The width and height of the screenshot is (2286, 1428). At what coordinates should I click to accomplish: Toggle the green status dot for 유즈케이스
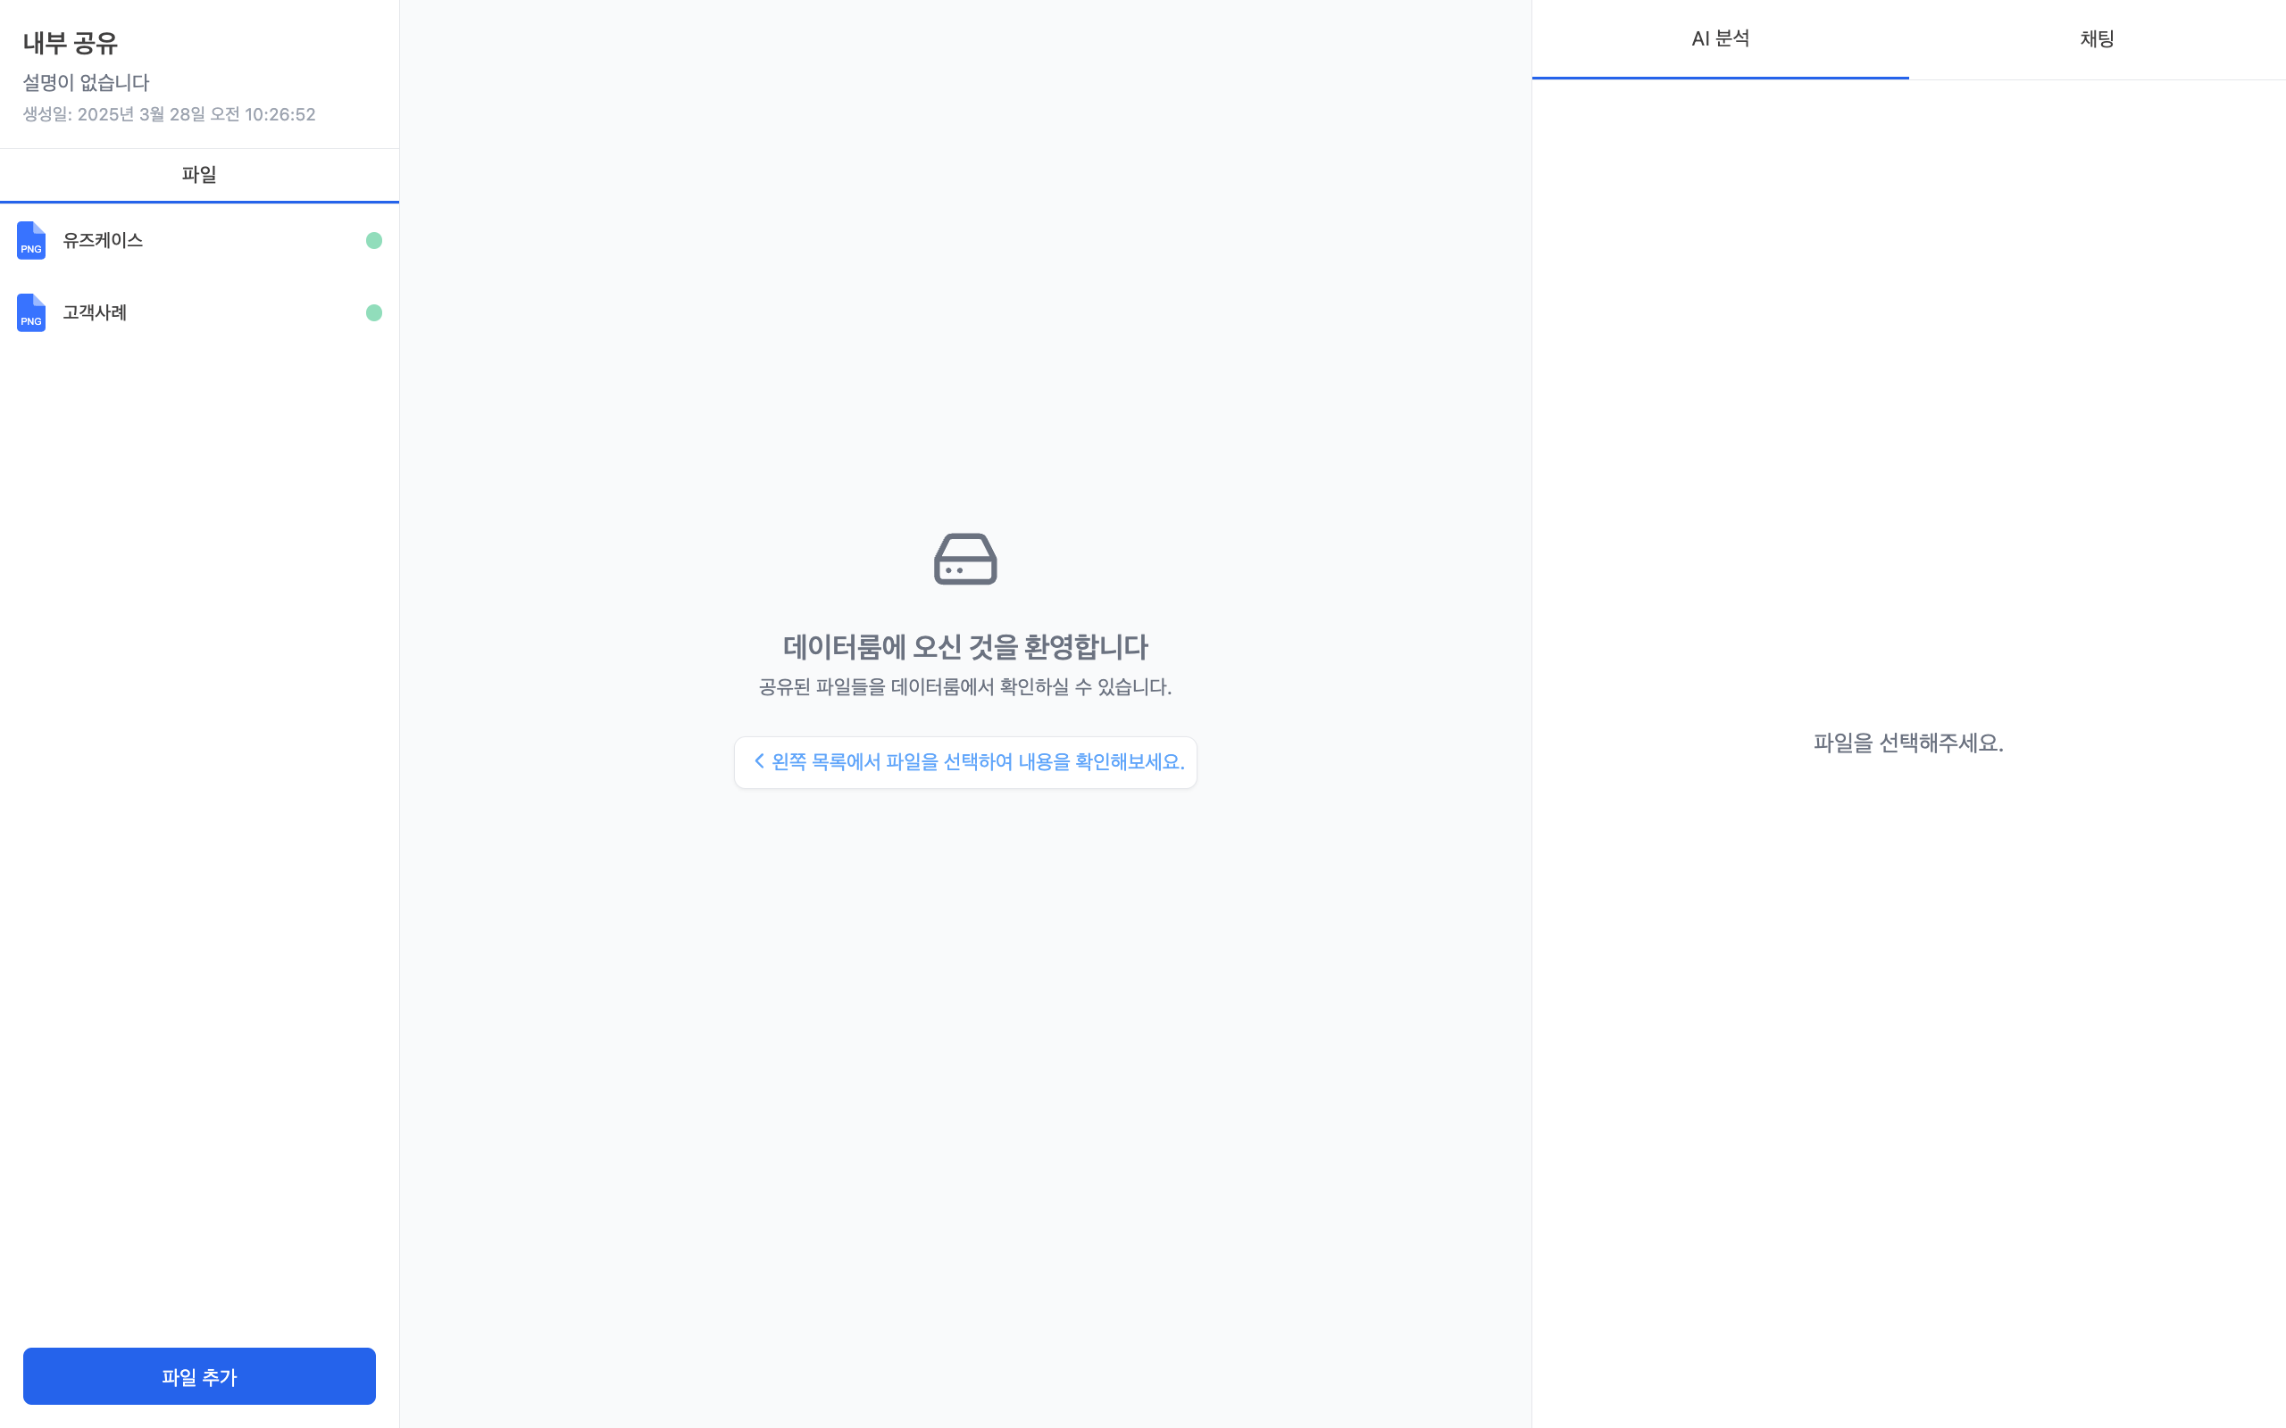(x=373, y=240)
